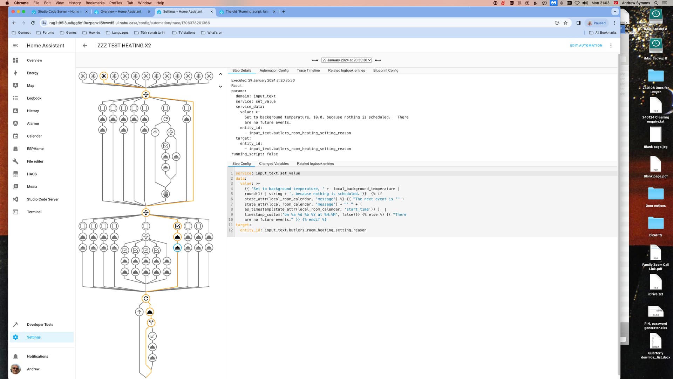673x379 pixels.
Task: Open the Energy dashboard
Action: [33, 73]
